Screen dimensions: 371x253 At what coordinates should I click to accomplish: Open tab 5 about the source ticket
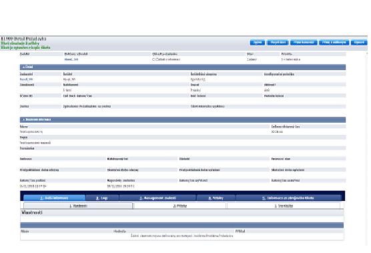(288, 198)
